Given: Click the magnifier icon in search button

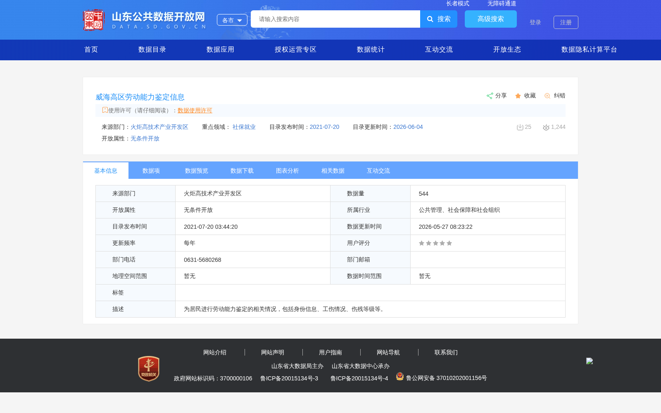Looking at the screenshot, I should point(430,19).
